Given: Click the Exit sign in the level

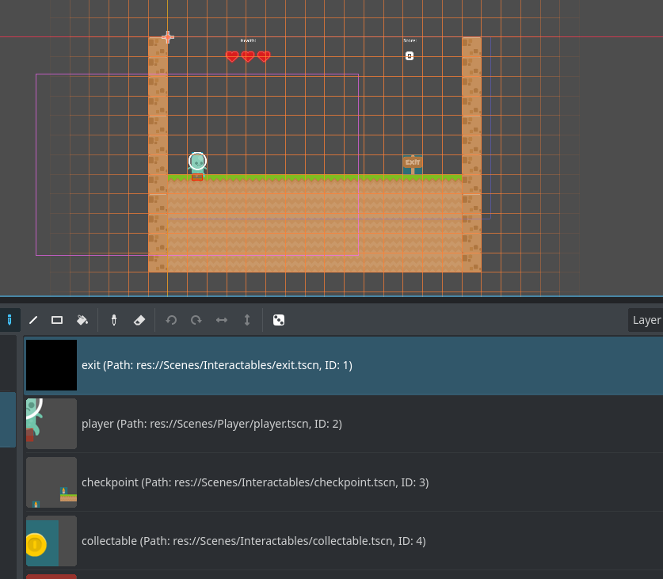Looking at the screenshot, I should tap(413, 165).
